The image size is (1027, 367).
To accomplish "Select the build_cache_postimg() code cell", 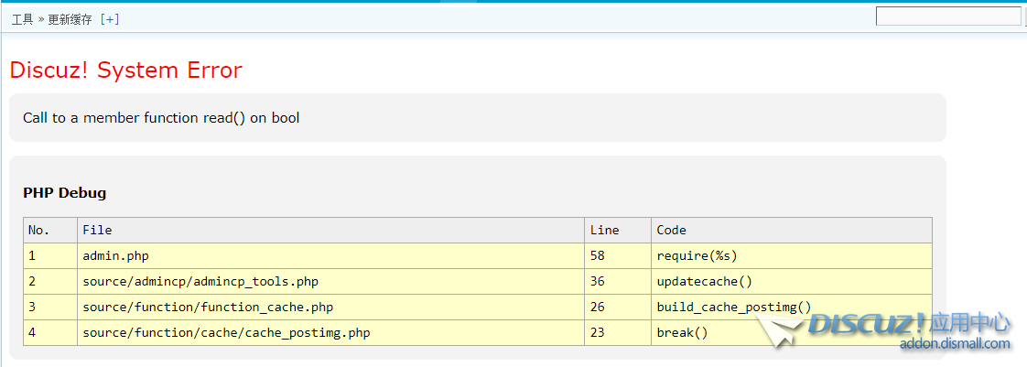I will tap(791, 307).
